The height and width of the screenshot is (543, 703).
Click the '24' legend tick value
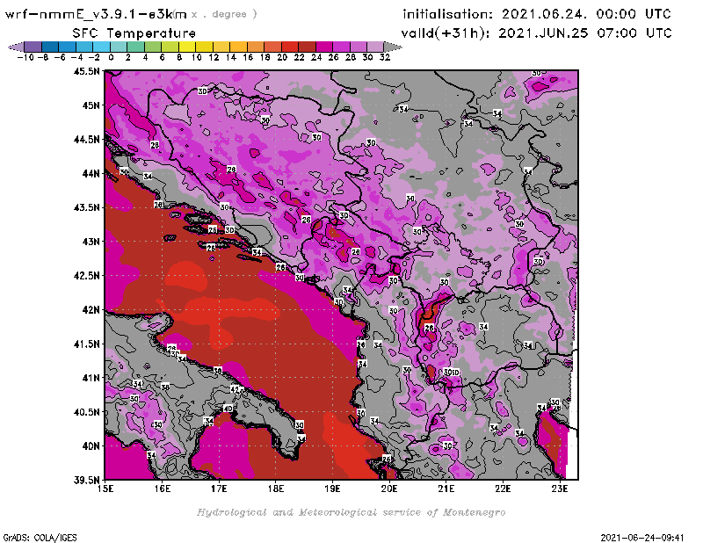click(316, 57)
